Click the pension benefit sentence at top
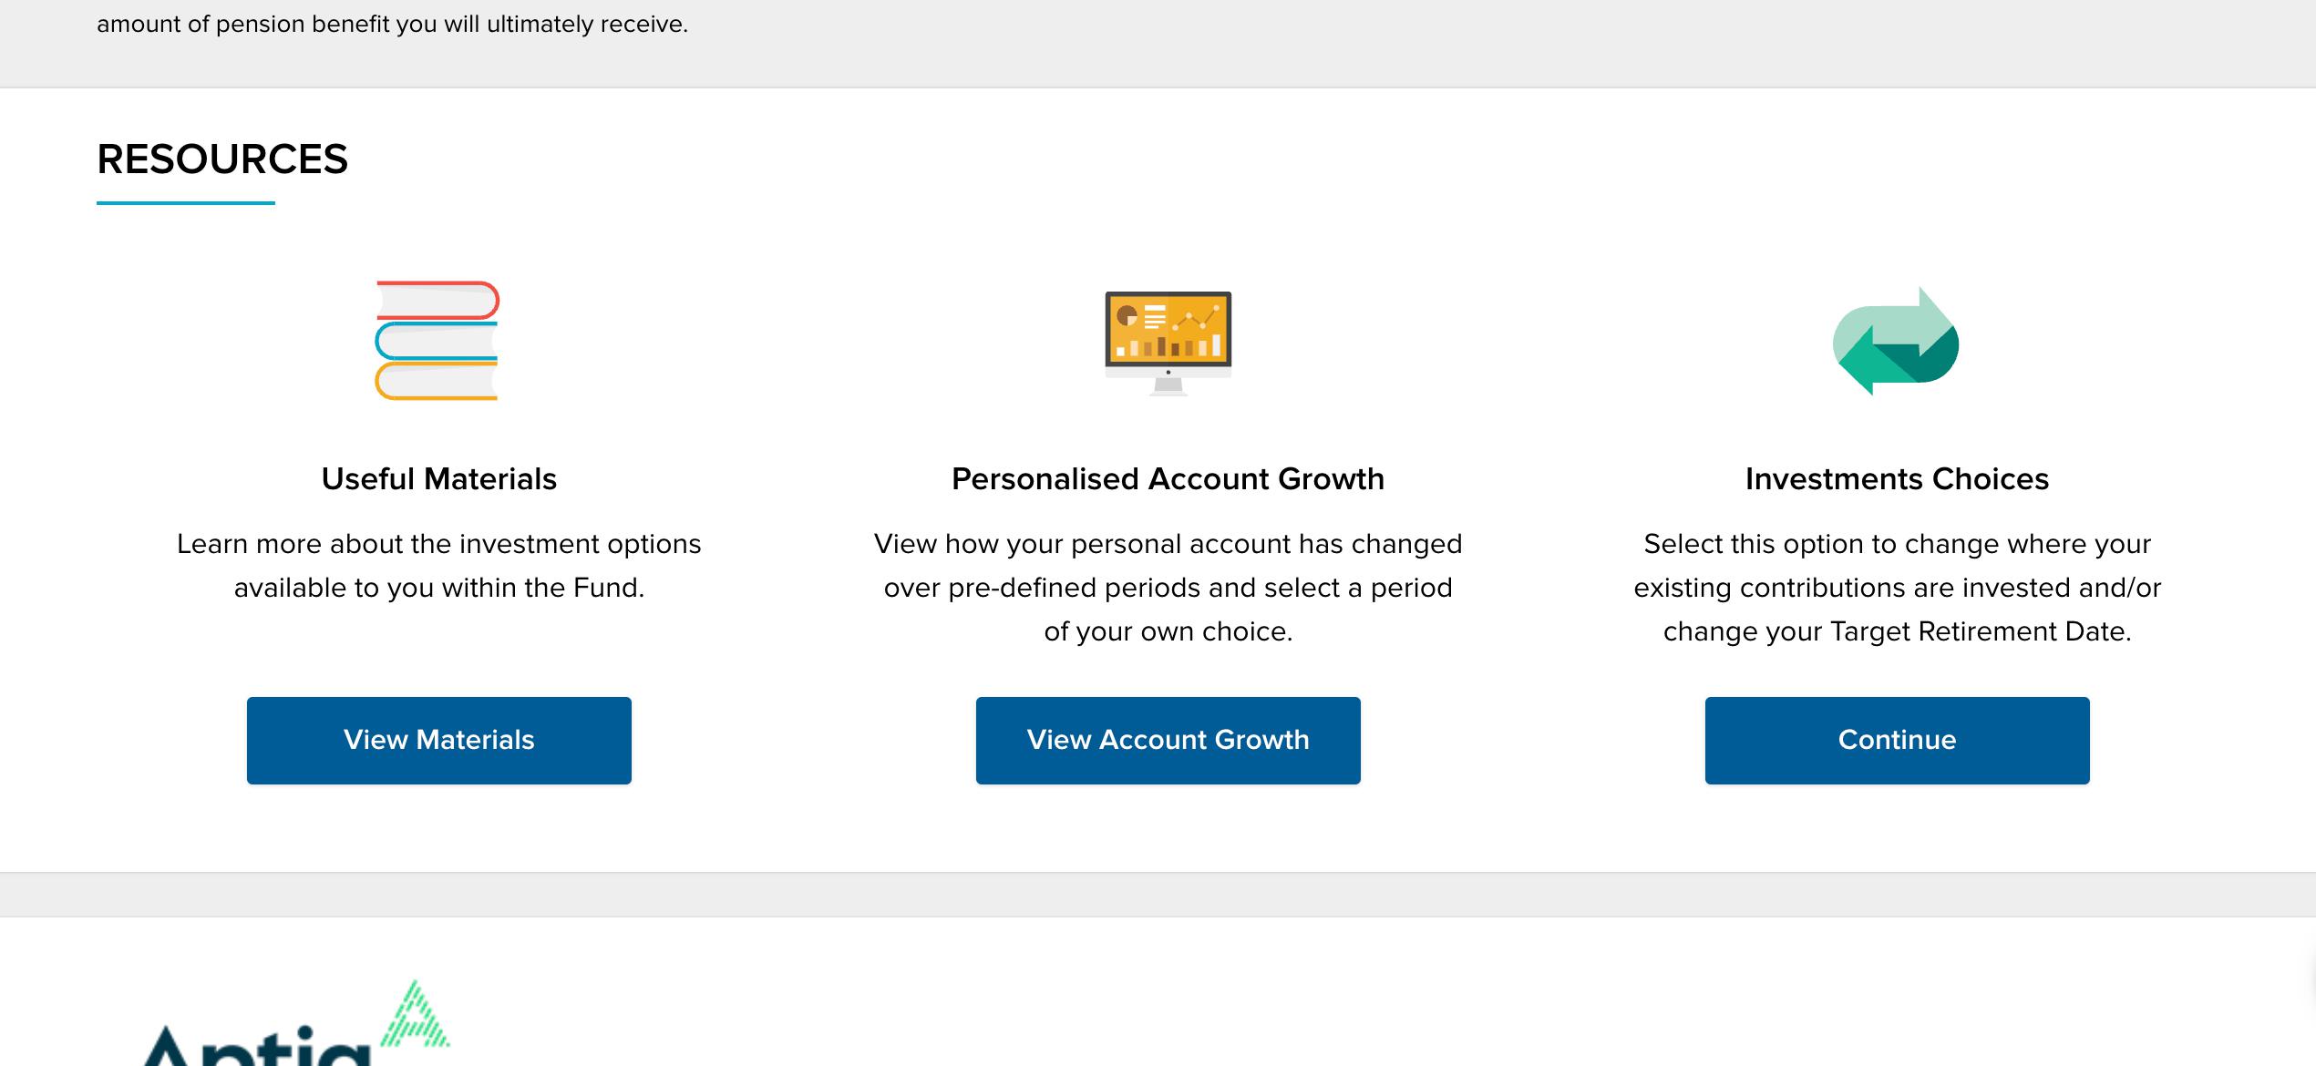Screen dimensions: 2316x1066 tap(392, 24)
